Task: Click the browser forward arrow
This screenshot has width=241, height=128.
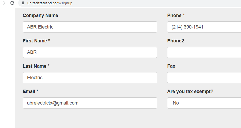Action: [x=4, y=3]
